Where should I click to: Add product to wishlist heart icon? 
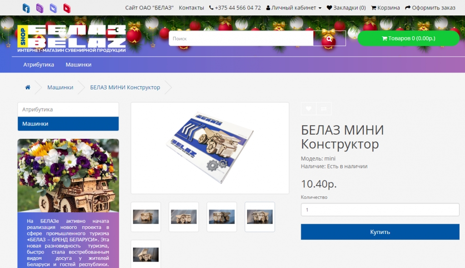tap(308, 109)
